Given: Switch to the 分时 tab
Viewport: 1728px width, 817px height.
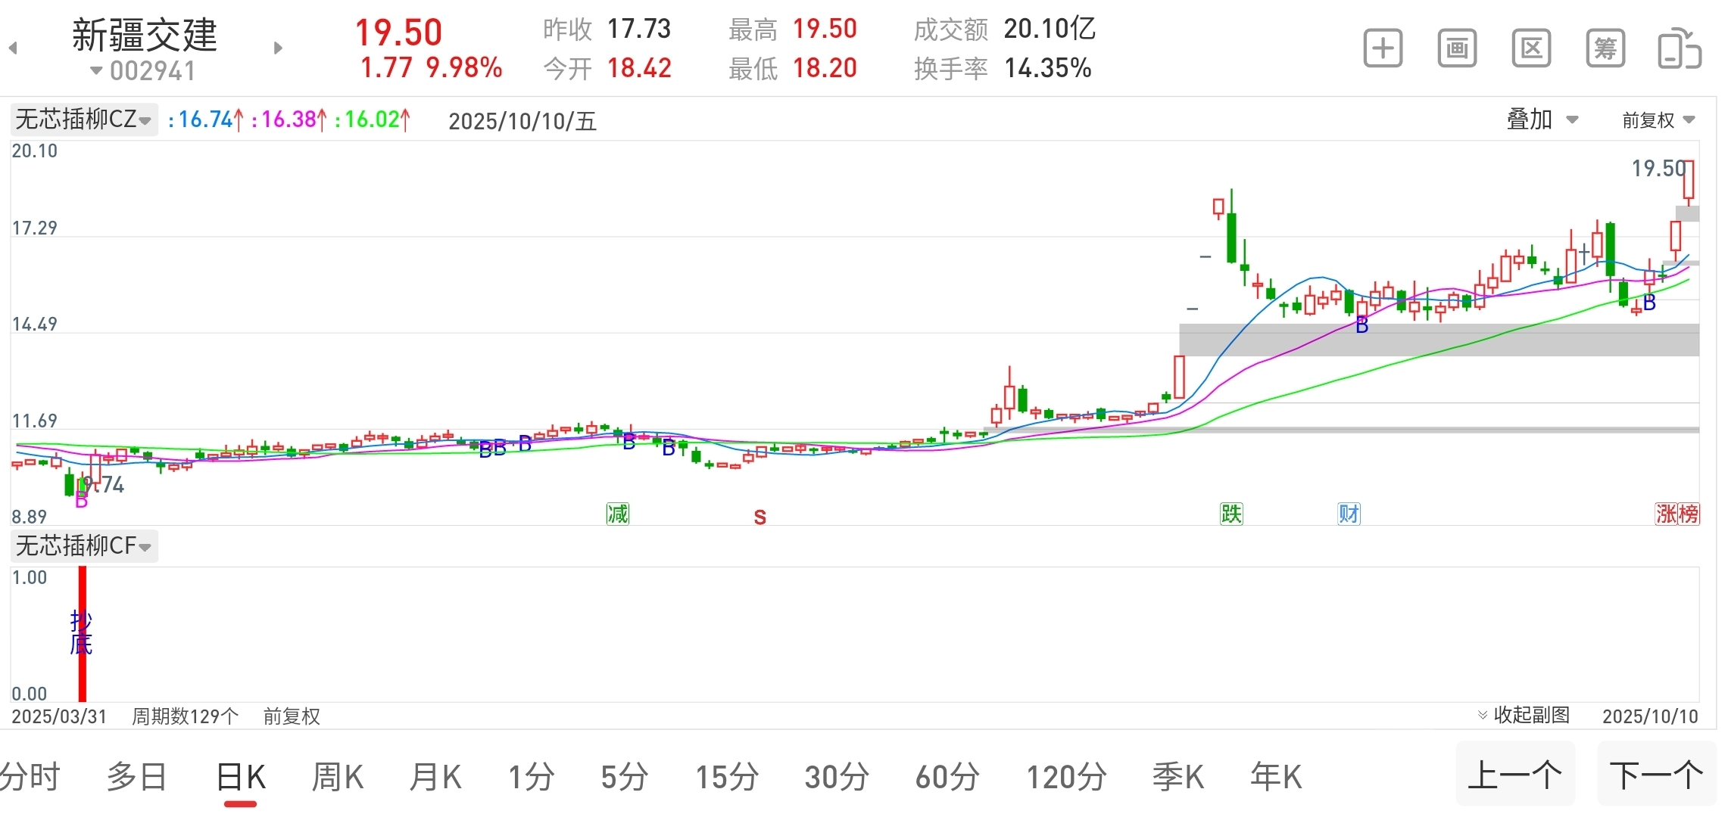Looking at the screenshot, I should tap(30, 777).
